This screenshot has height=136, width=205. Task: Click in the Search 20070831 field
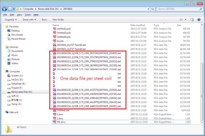click(x=178, y=9)
